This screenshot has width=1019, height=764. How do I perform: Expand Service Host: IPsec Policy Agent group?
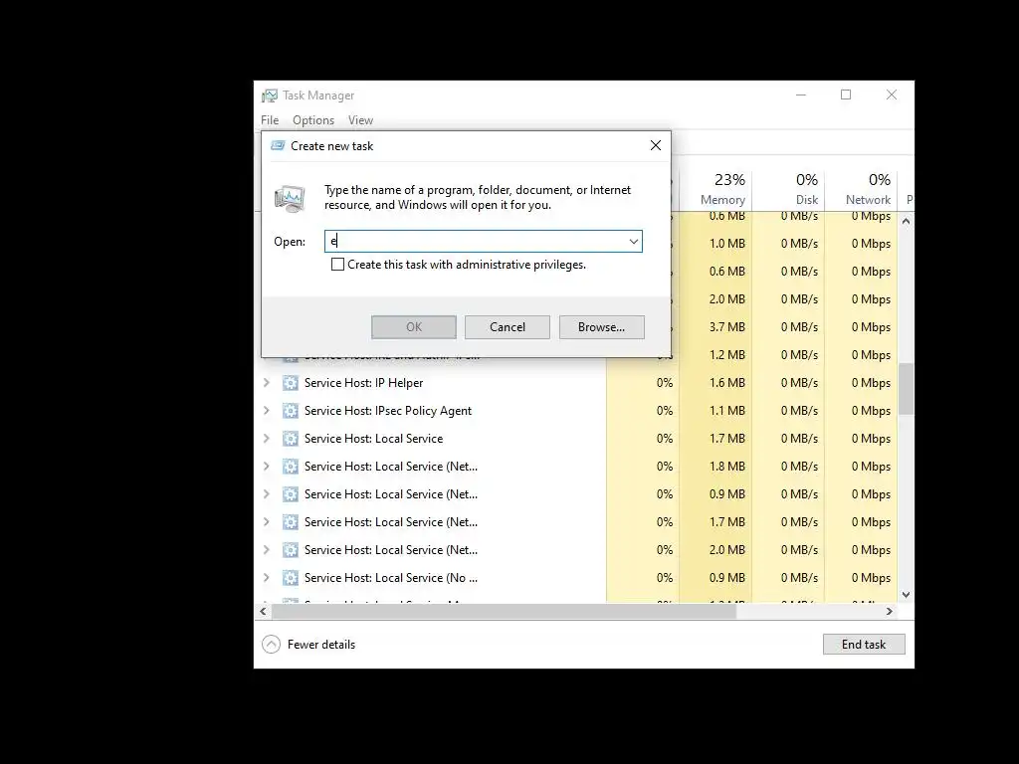click(267, 411)
